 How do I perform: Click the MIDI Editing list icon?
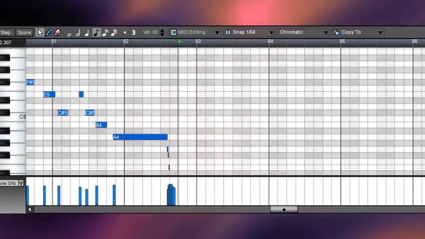(x=174, y=33)
